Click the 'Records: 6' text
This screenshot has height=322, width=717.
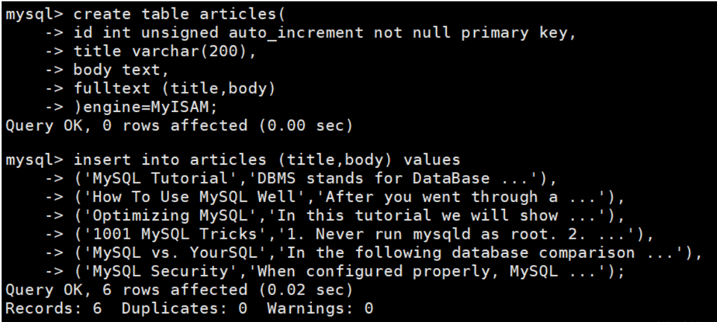point(53,309)
